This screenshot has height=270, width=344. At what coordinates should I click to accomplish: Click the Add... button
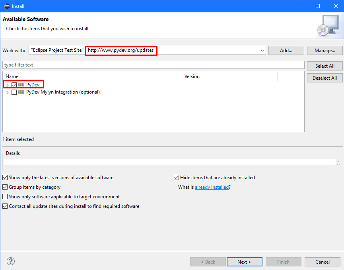[286, 51]
